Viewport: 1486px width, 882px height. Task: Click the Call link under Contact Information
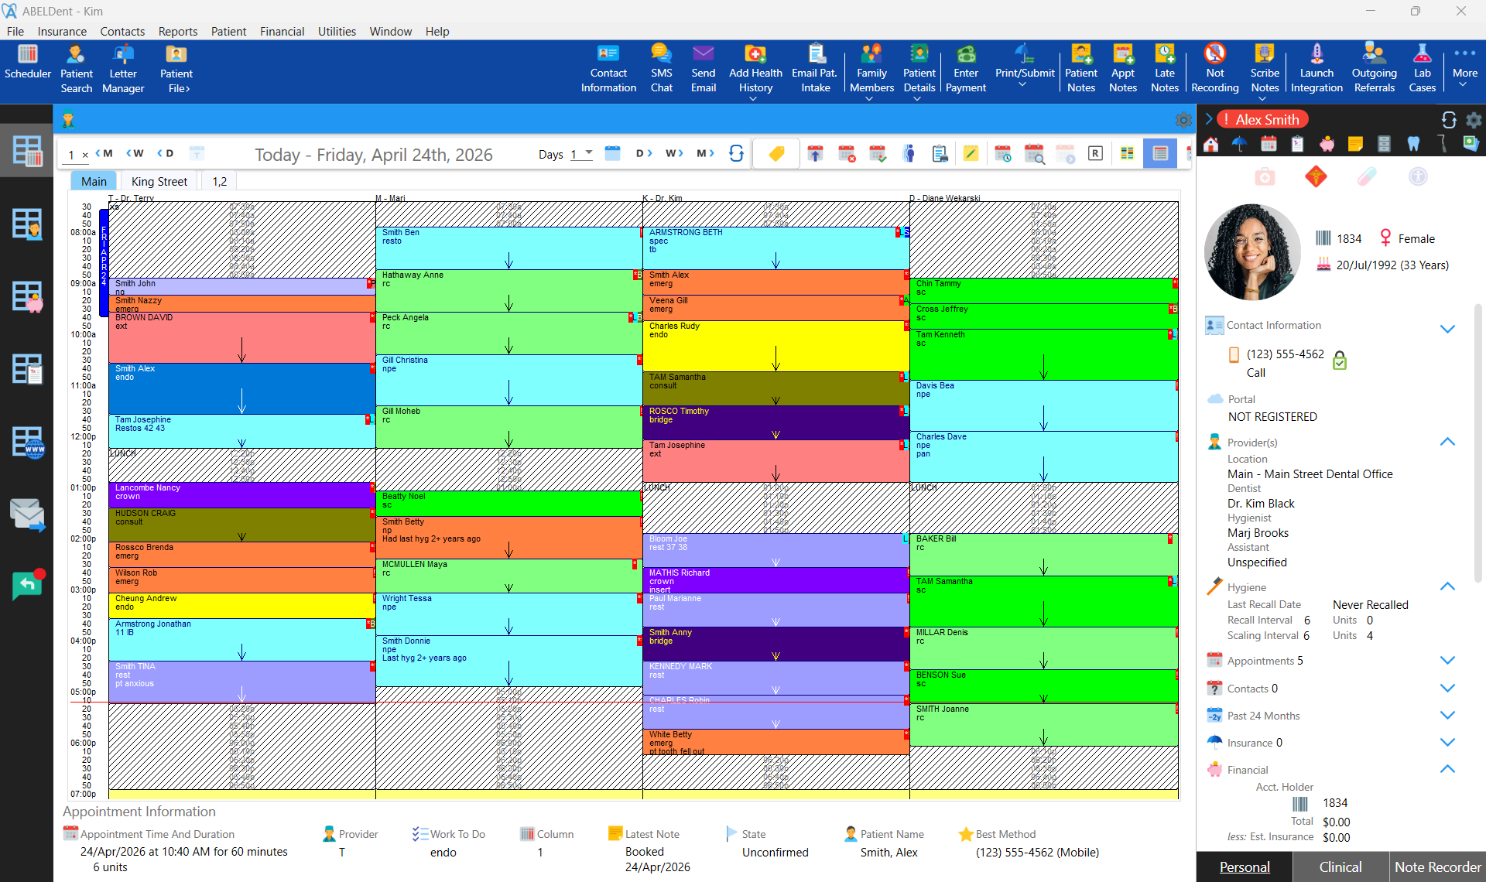click(1255, 372)
